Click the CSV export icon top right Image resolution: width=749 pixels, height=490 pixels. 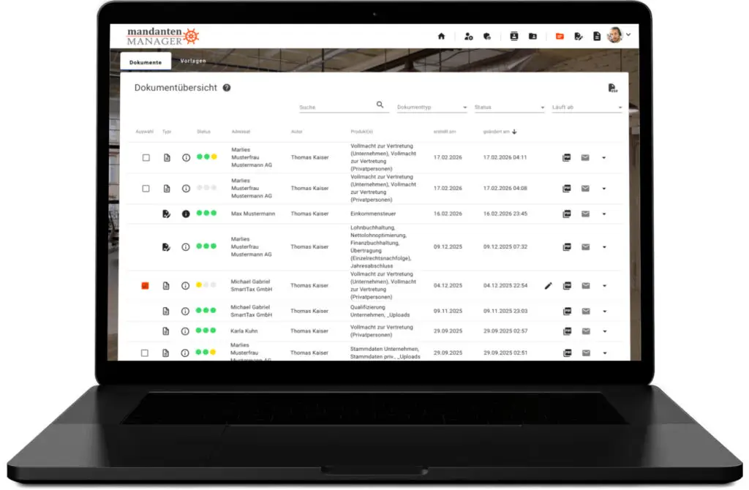612,88
